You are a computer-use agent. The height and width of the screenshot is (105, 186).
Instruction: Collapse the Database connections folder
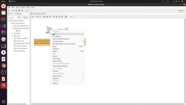(12, 28)
